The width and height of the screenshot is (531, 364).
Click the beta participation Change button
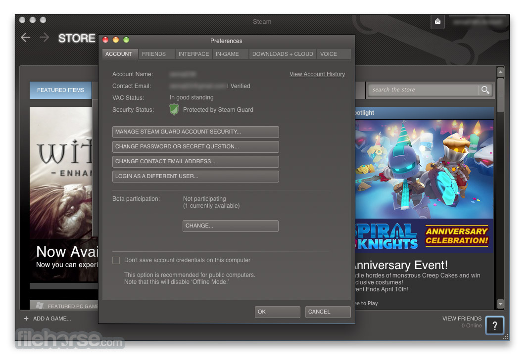coord(231,226)
